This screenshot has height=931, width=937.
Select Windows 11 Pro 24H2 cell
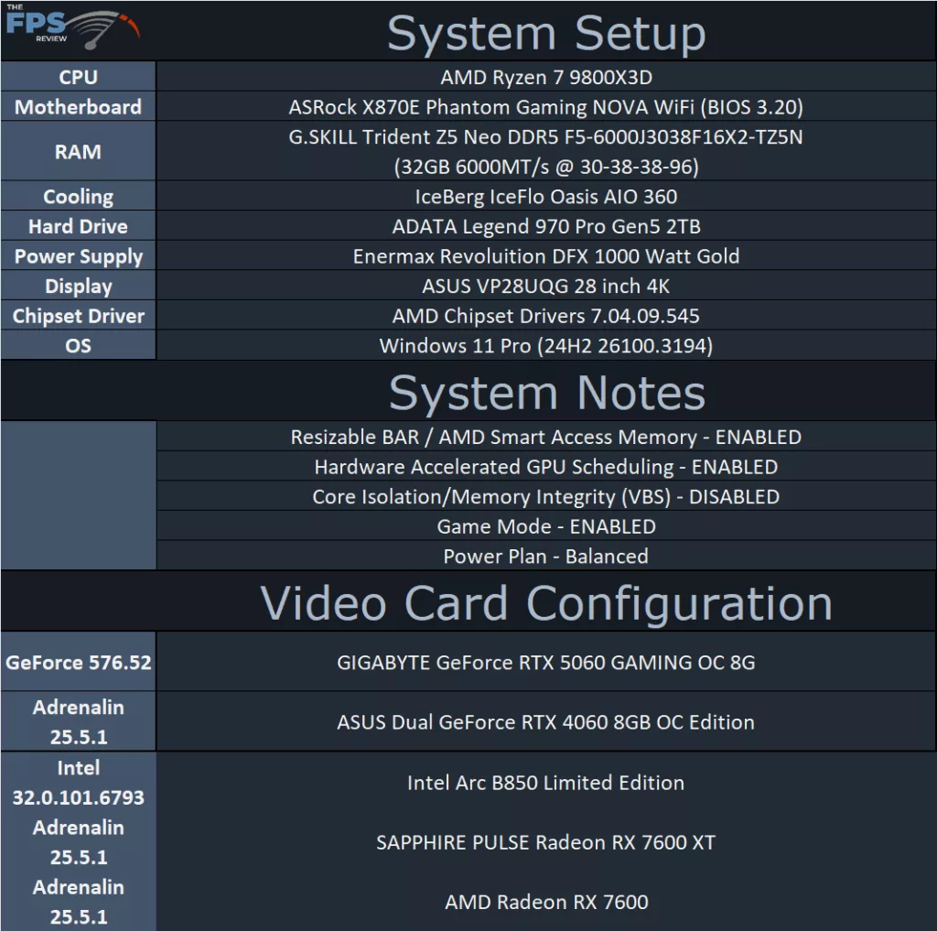coord(546,346)
